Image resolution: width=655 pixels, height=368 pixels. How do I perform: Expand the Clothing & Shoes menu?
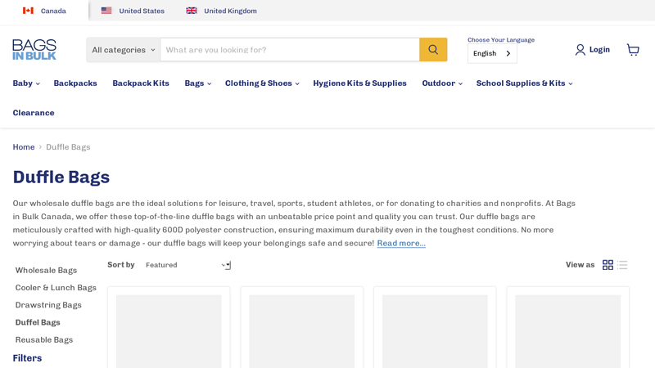[x=261, y=83]
